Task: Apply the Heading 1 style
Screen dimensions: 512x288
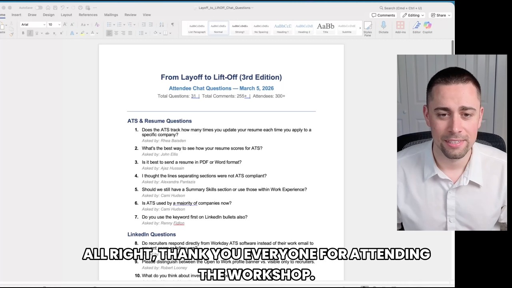Action: tap(282, 28)
